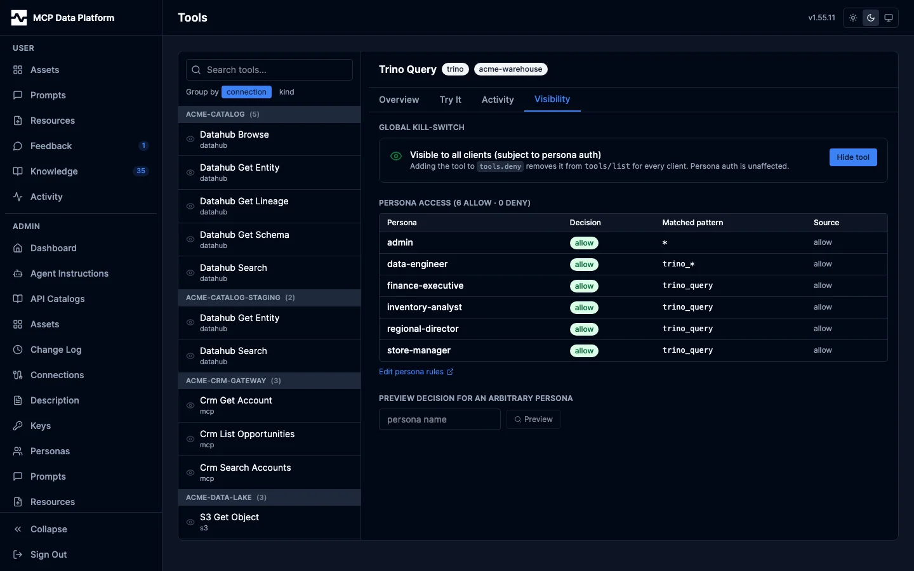This screenshot has height=571, width=914.
Task: Open API Catalogs via its book icon
Action: tap(18, 299)
